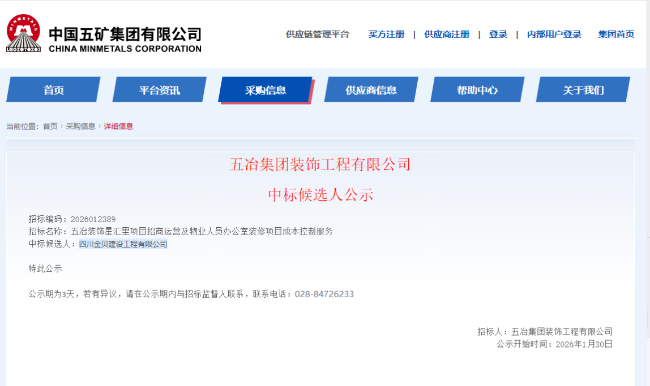
Task: Open the 内部用户登录 link
Action: pyautogui.click(x=554, y=34)
